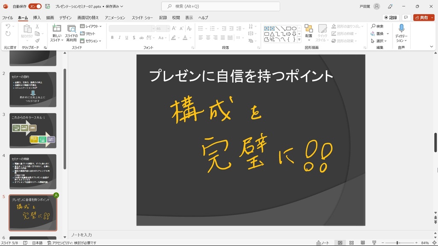Switch to the アニメーション tab
The width and height of the screenshot is (438, 246).
click(x=115, y=18)
